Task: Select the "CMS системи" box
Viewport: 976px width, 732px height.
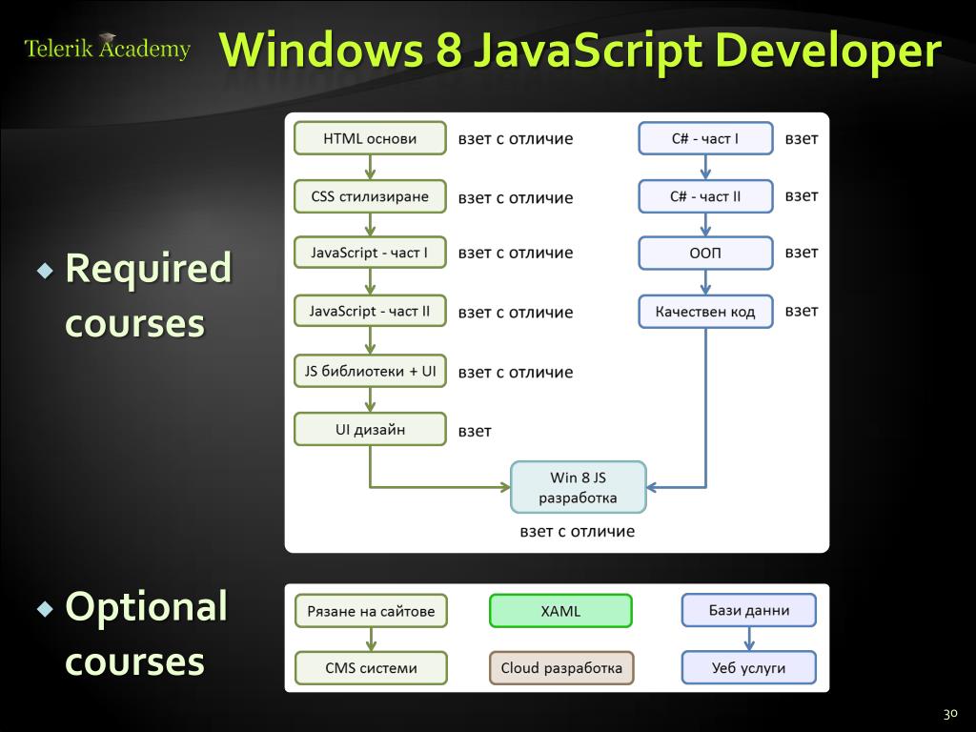Action: pos(371,668)
